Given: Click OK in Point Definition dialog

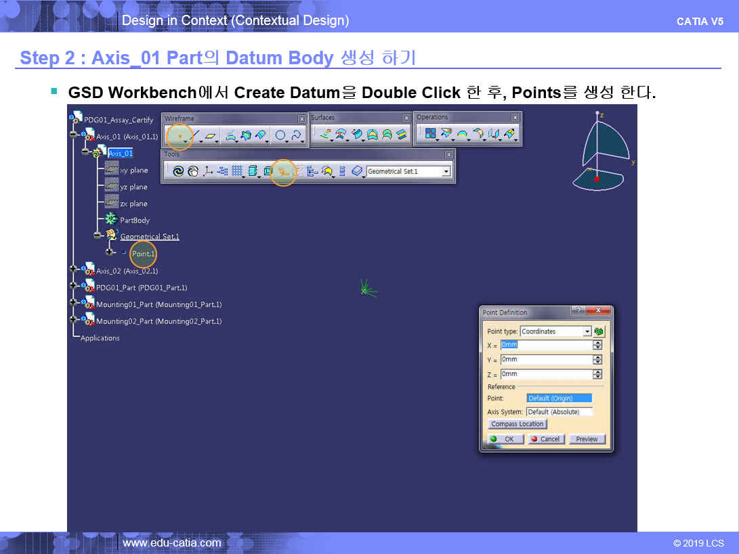Looking at the screenshot, I should point(503,439).
